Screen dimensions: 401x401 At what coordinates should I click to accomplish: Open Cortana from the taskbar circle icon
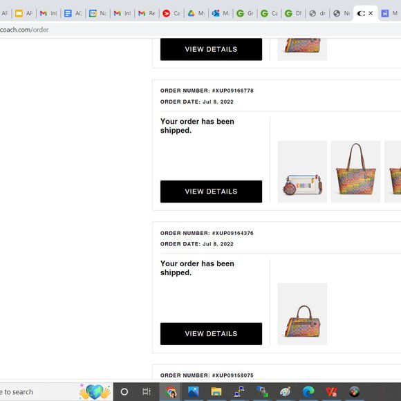pyautogui.click(x=124, y=391)
